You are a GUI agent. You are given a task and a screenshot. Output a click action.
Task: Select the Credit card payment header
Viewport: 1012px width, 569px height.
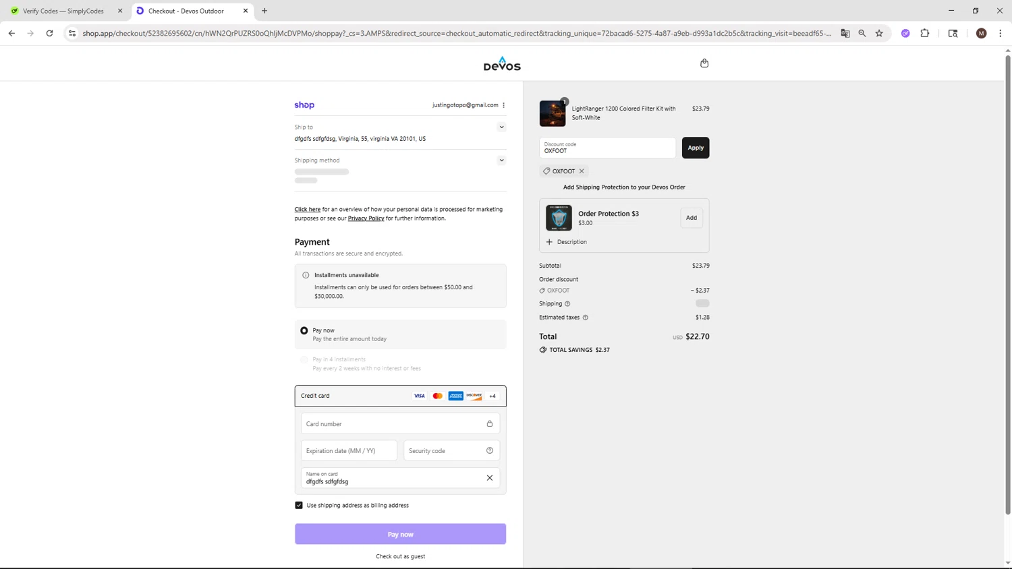coord(400,396)
